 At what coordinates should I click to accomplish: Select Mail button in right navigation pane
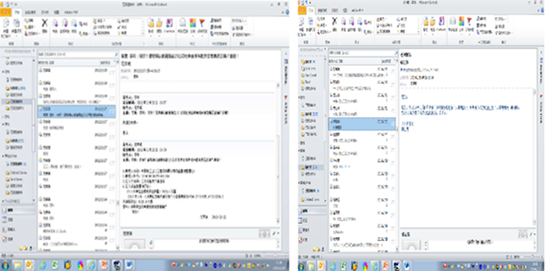point(311,211)
